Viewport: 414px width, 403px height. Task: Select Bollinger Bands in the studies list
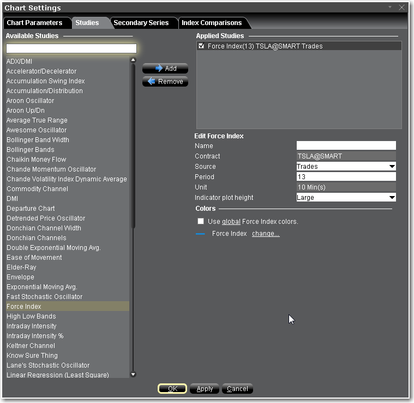[x=31, y=150]
